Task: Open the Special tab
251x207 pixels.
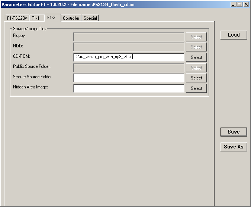Action: tap(90, 18)
